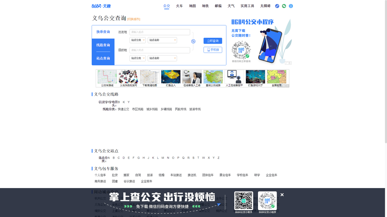Open the 市区线路 route category
This screenshot has height=217, width=387.
[x=138, y=109]
